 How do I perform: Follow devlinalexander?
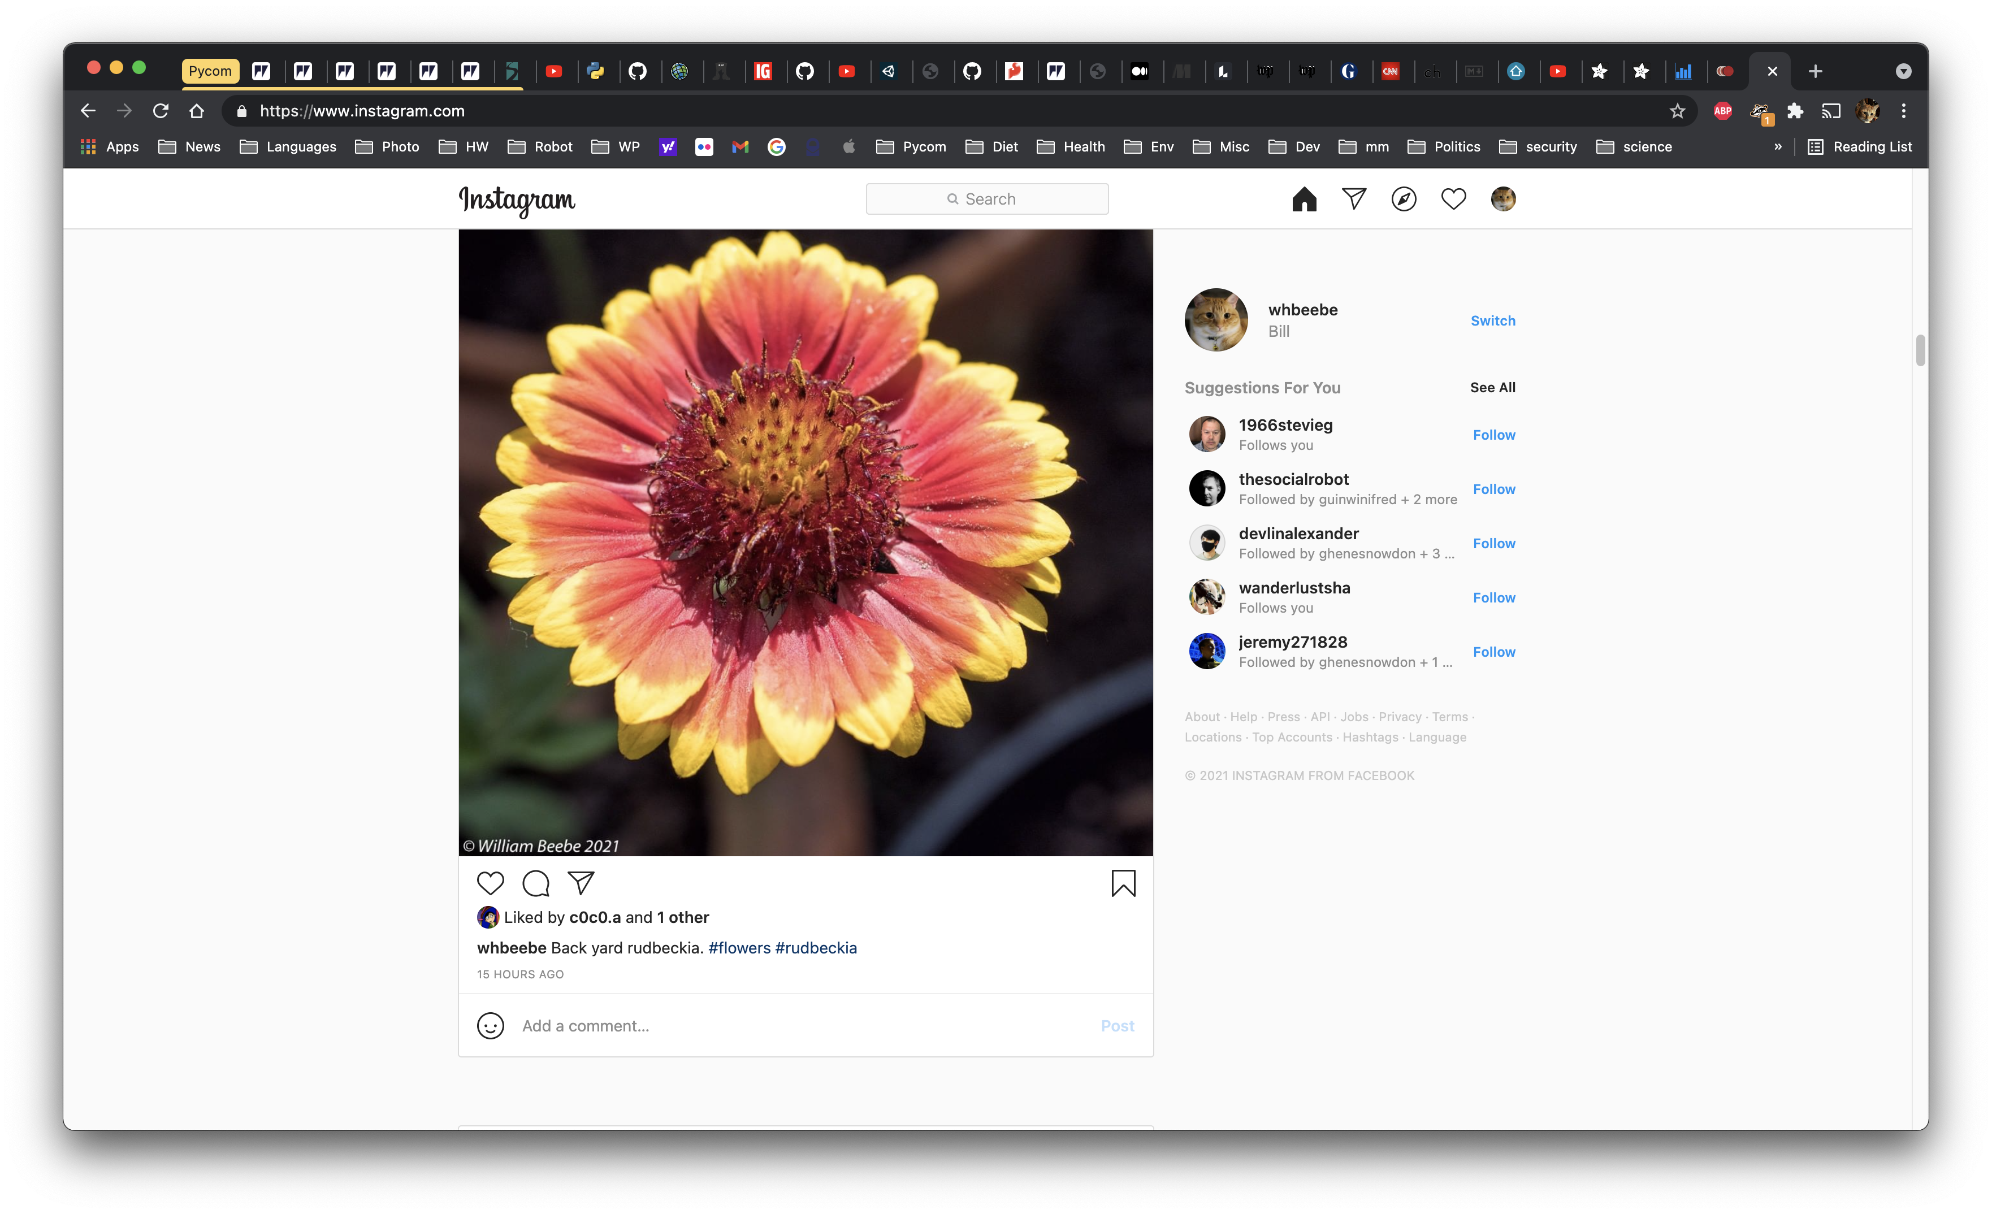[x=1493, y=543]
